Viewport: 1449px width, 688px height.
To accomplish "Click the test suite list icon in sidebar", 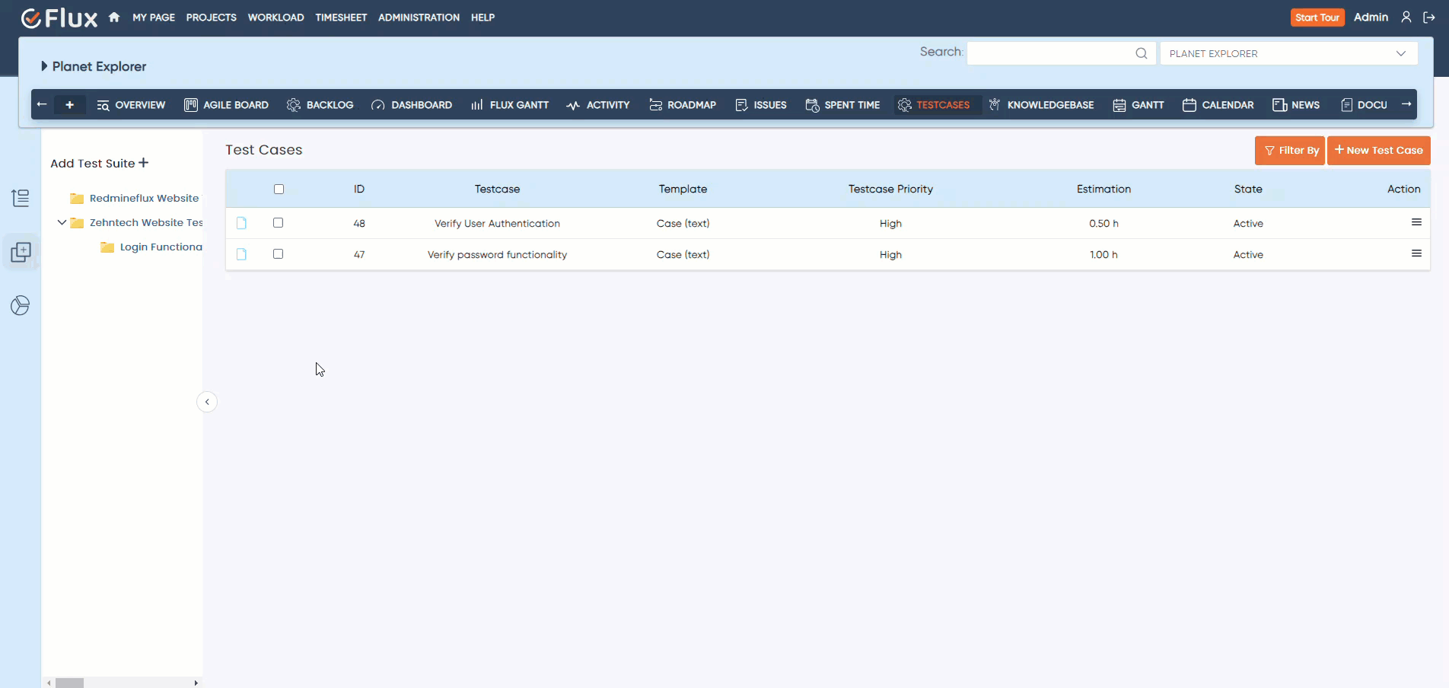I will 21,198.
